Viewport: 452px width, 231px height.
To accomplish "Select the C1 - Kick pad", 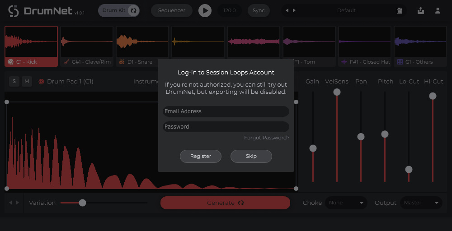I will click(31, 46).
